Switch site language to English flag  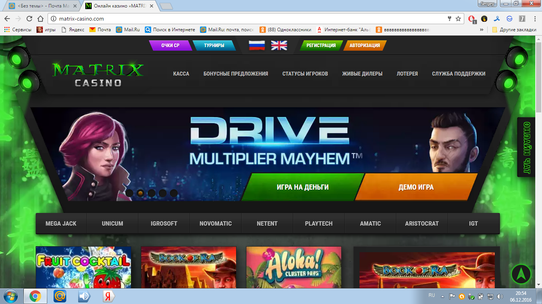tap(279, 46)
